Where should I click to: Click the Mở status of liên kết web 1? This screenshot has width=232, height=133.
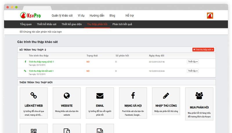point(88,71)
